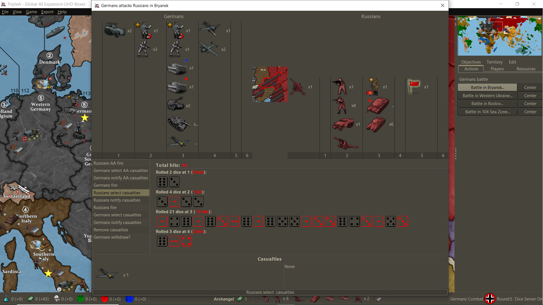Viewport: 543px width, 305px height.
Task: Click the world minimap overview
Action: click(499, 36)
